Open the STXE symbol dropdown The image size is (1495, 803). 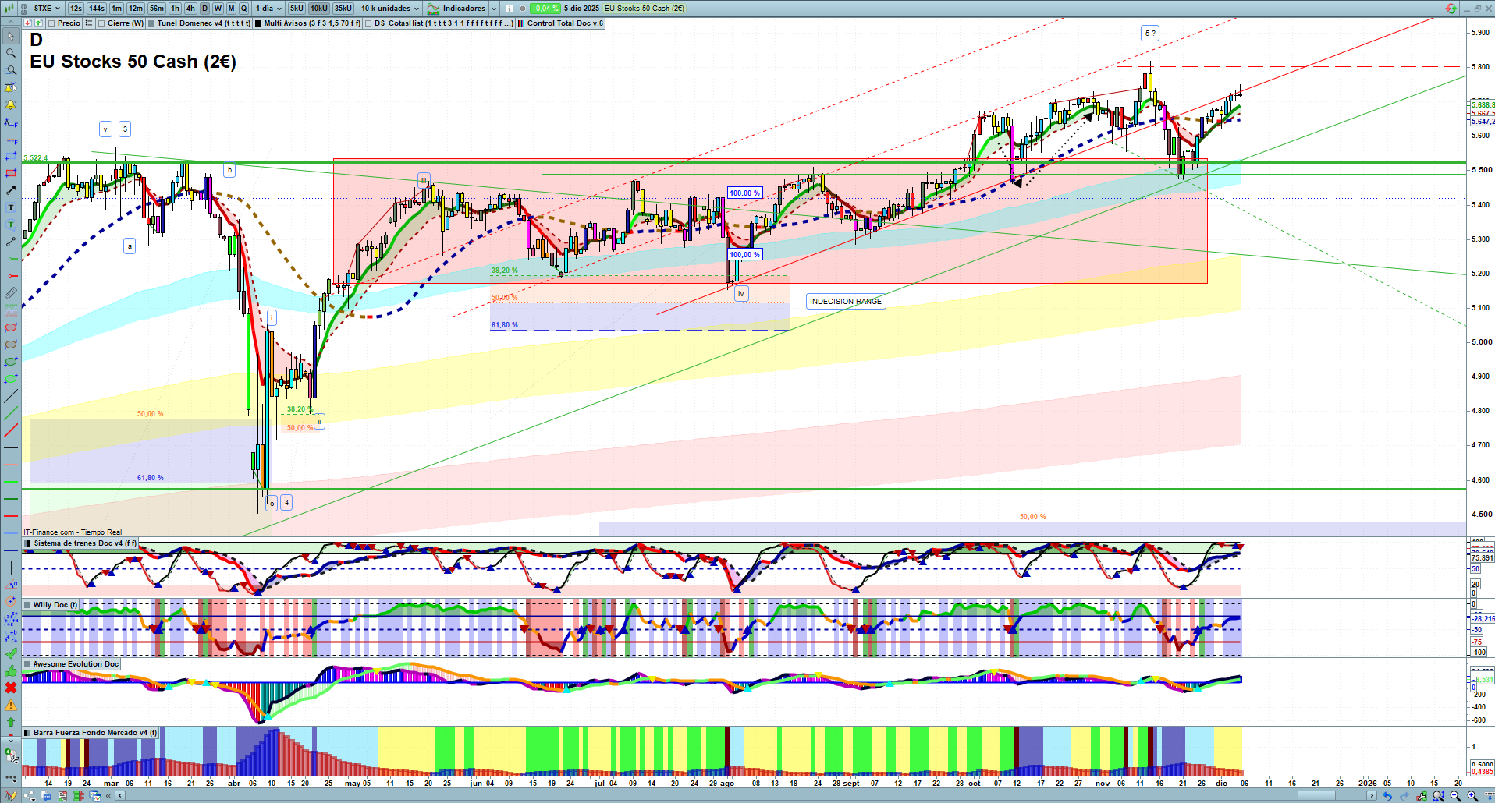(x=47, y=9)
